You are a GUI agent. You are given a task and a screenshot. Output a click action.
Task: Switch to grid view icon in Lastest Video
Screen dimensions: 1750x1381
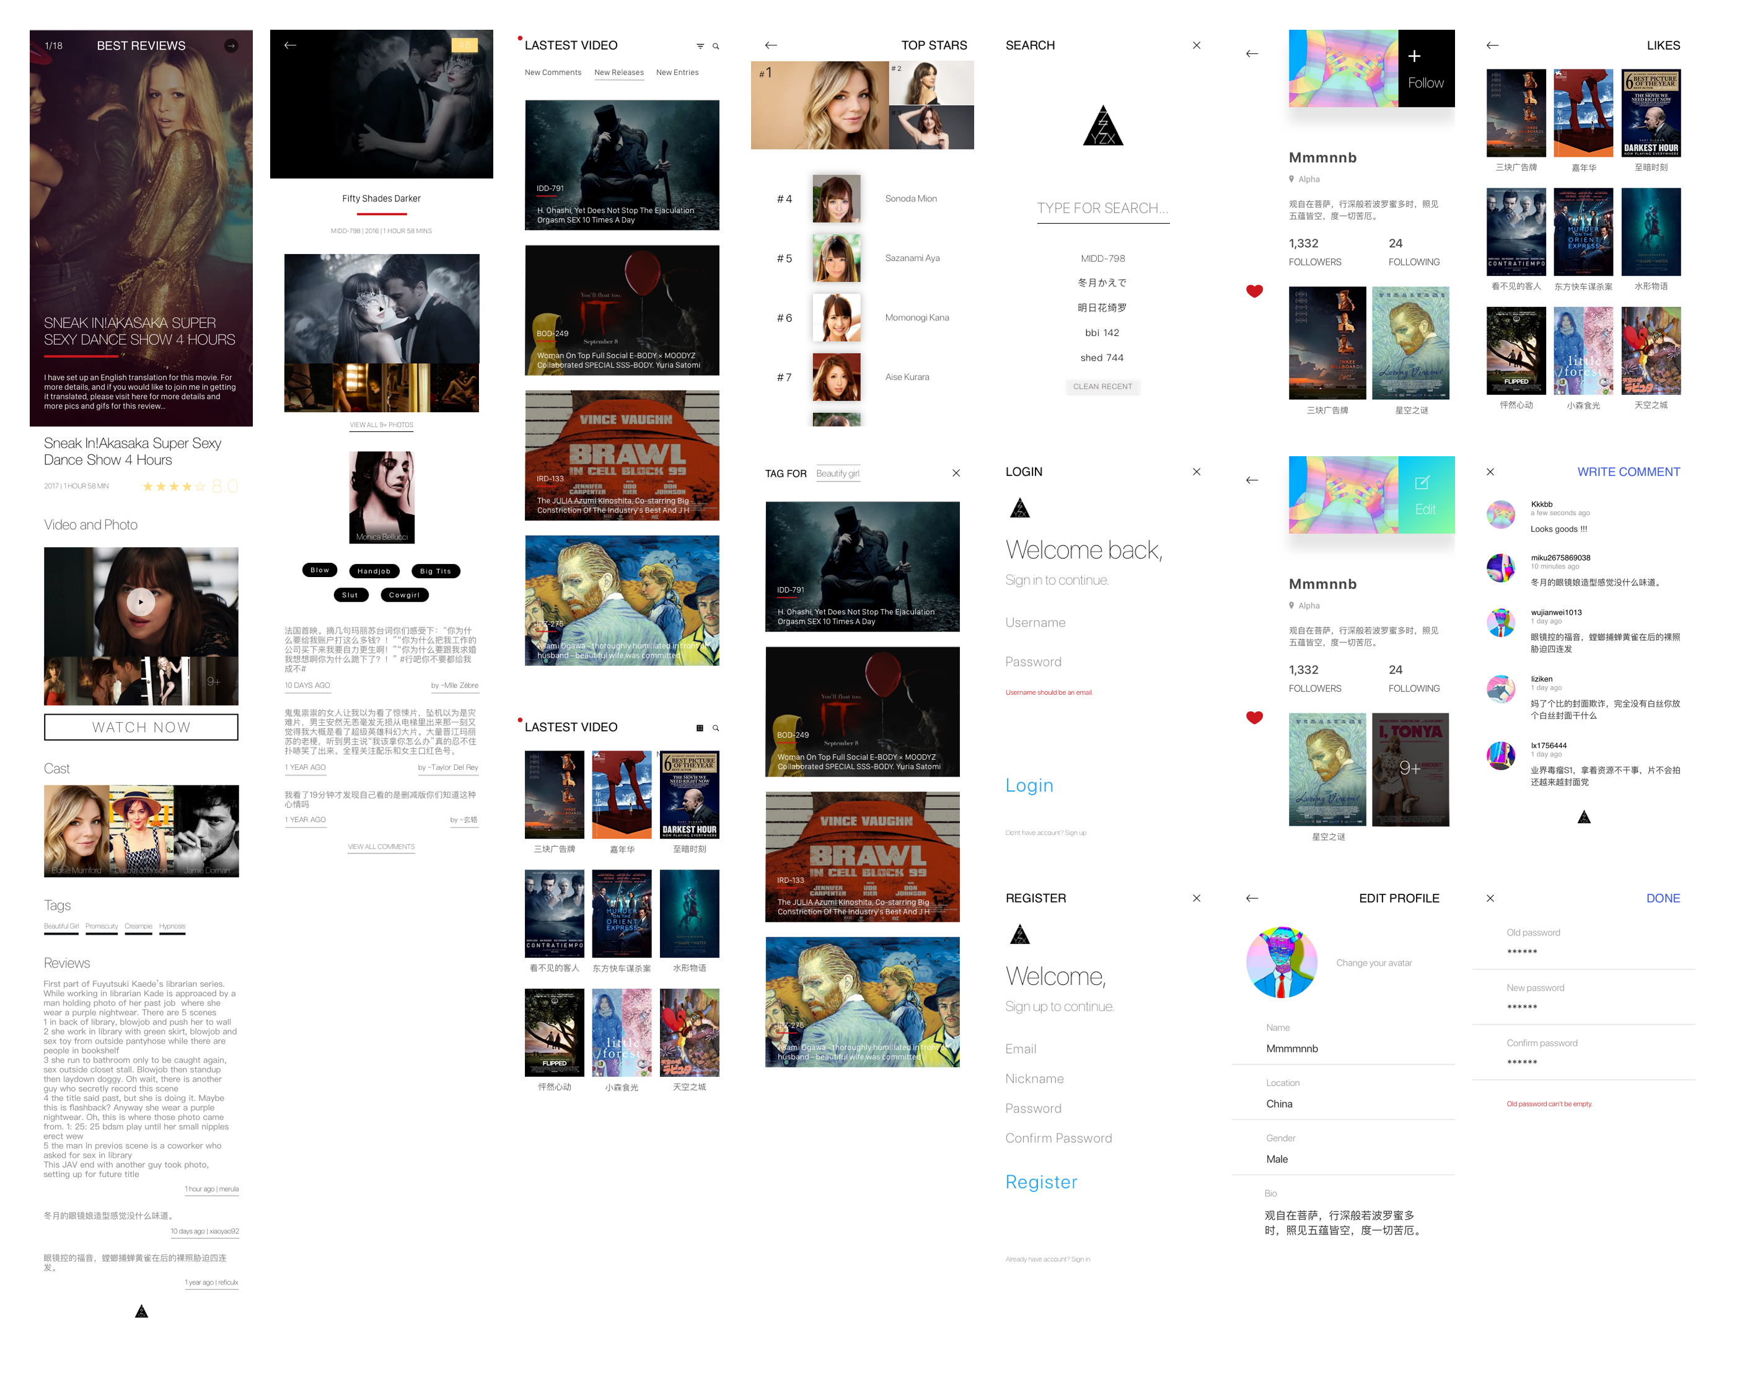[x=700, y=728]
